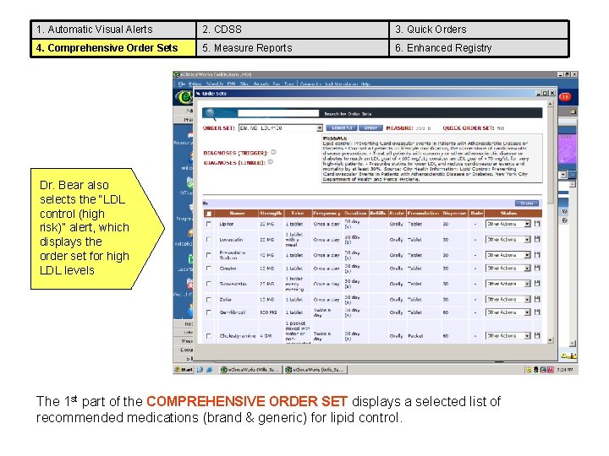Click the Order Sets scrollbar down arrow
This screenshot has width=609, height=456.
pos(550,340)
